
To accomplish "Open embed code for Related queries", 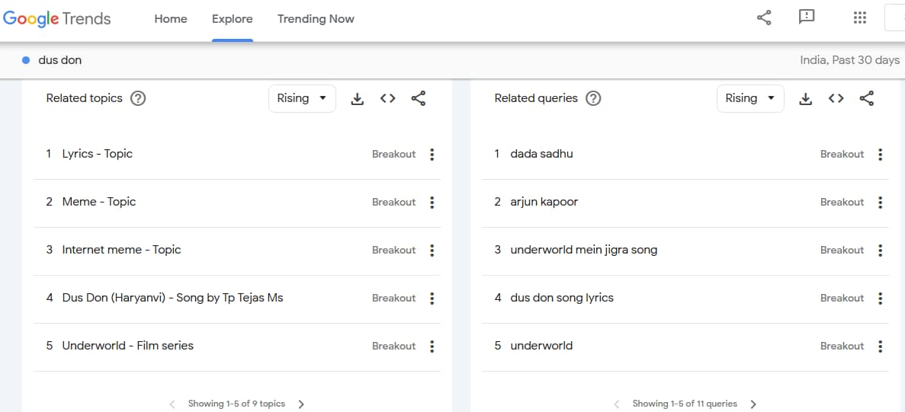I will pyautogui.click(x=836, y=98).
